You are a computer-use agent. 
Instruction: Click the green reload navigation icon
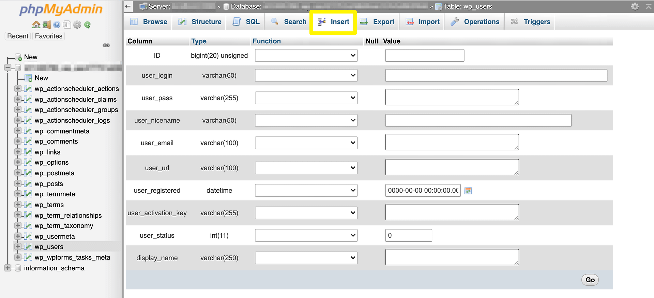click(88, 25)
